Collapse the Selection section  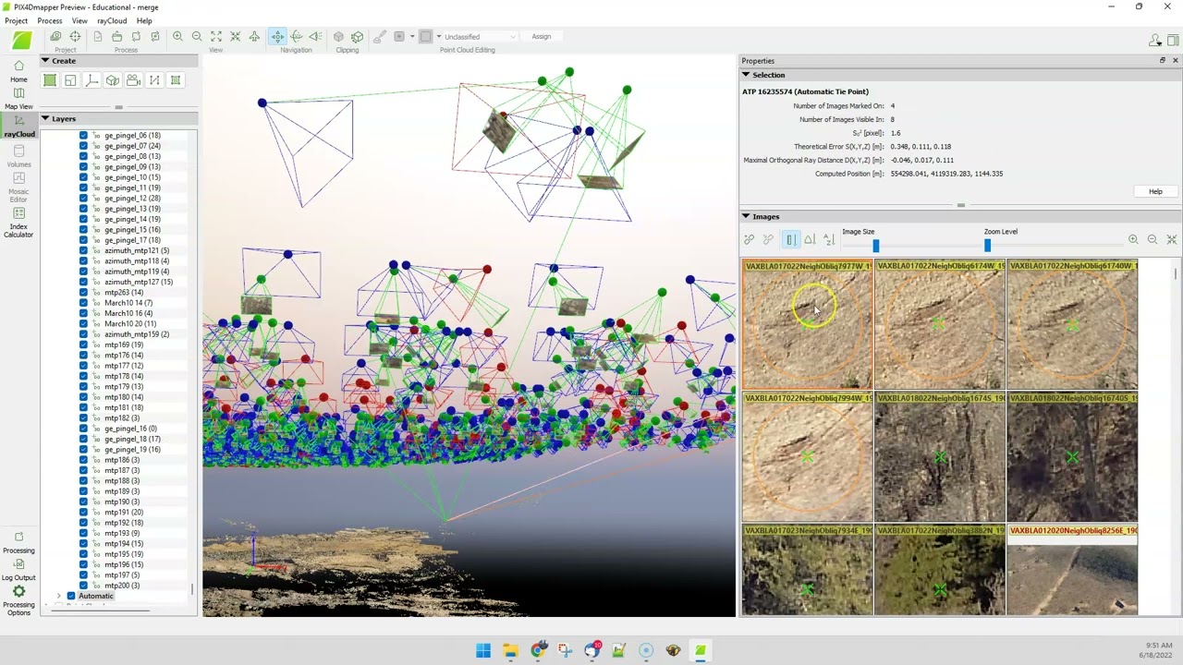coord(746,75)
